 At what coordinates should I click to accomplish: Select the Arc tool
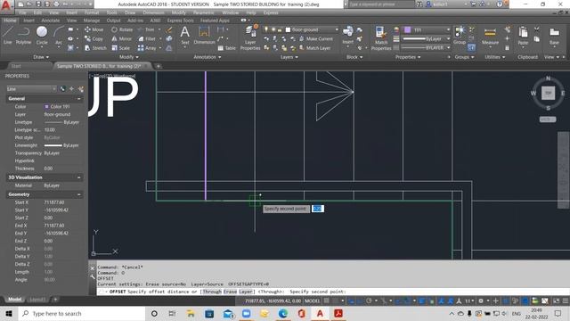pos(59,36)
